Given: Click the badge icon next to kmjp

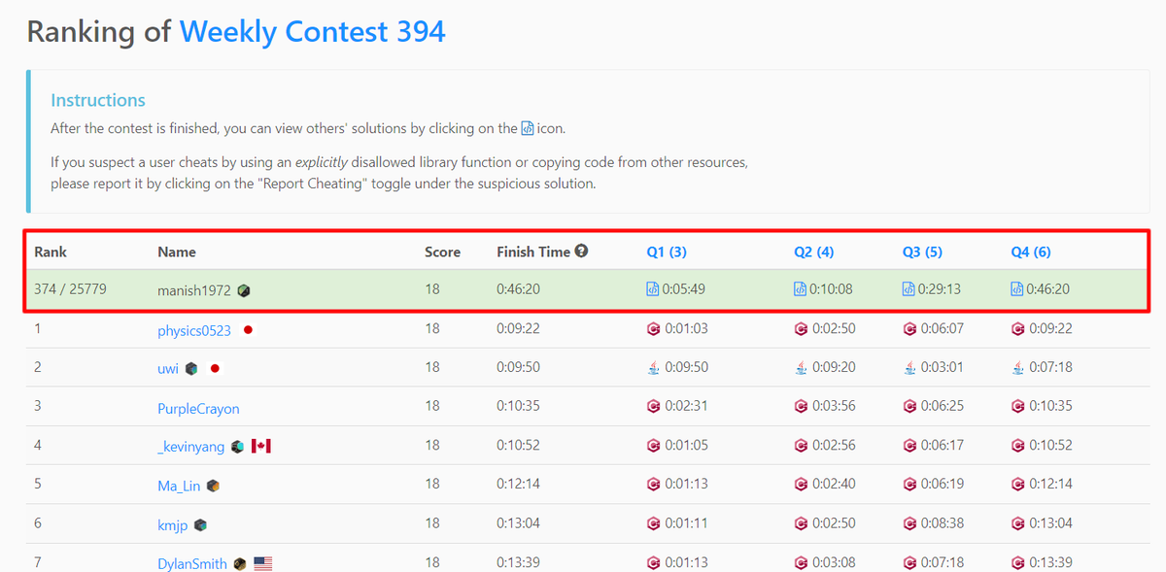Looking at the screenshot, I should click(x=200, y=525).
